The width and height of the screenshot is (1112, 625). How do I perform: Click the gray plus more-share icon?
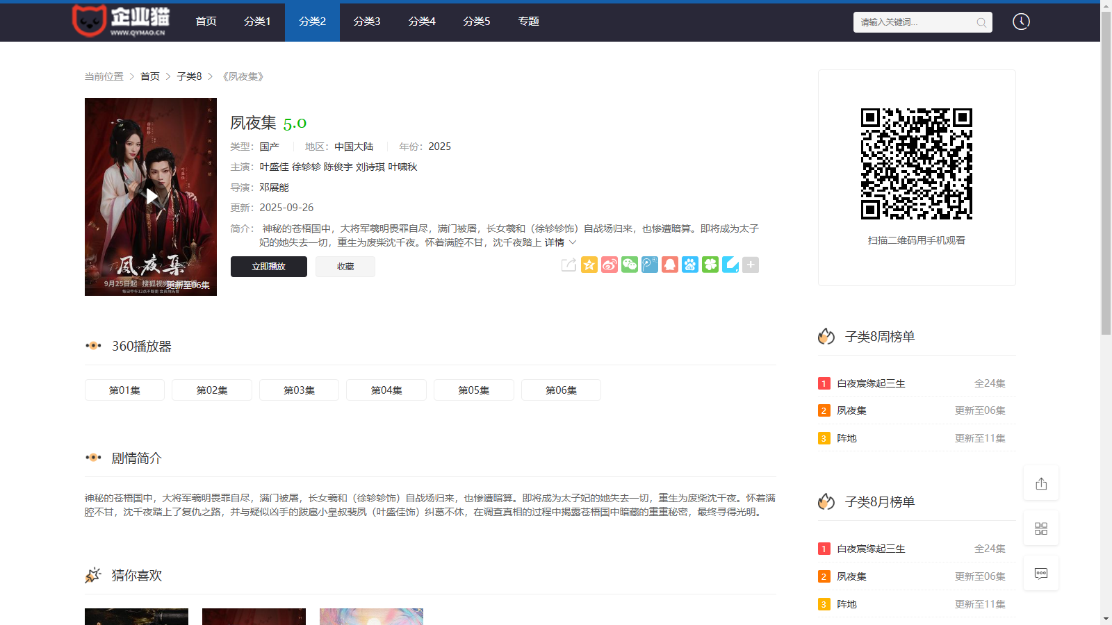(750, 265)
